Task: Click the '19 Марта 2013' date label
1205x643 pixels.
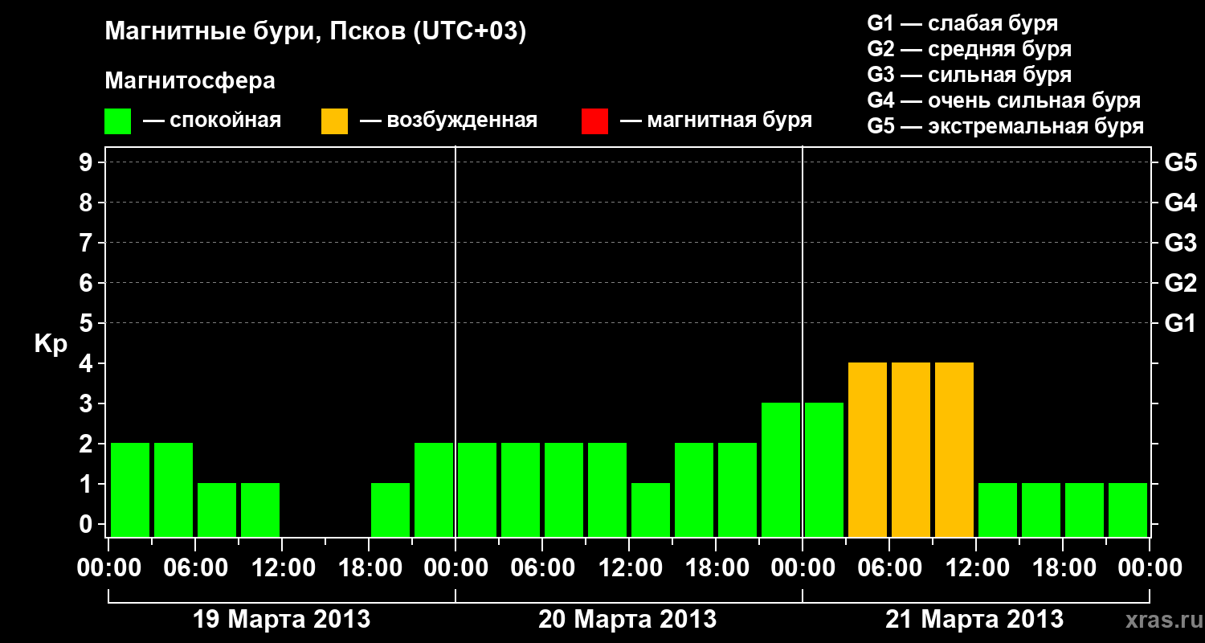Action: [281, 620]
